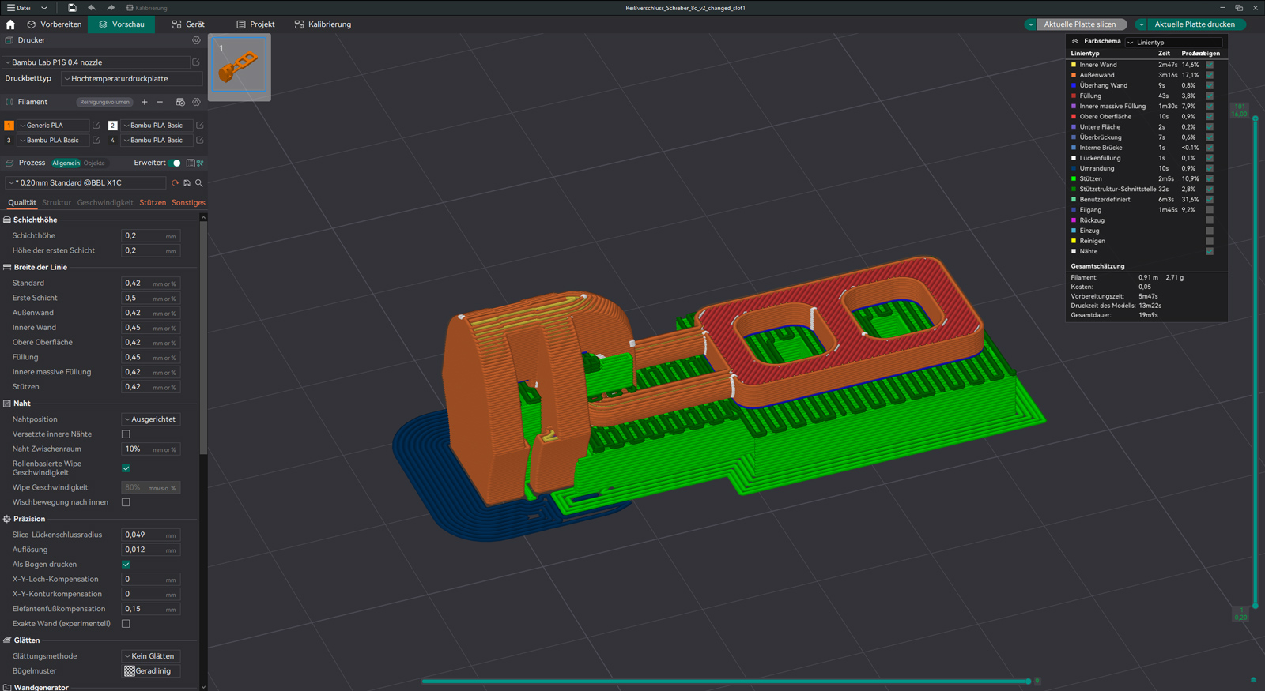Viewport: 1265px width, 691px height.
Task: Select the Allgemein process mode
Action: (x=66, y=163)
